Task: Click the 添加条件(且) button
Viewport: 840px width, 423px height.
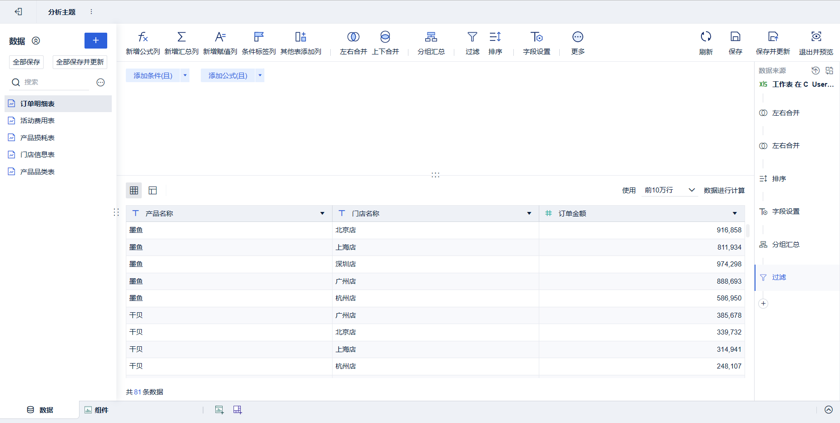Action: click(x=153, y=75)
